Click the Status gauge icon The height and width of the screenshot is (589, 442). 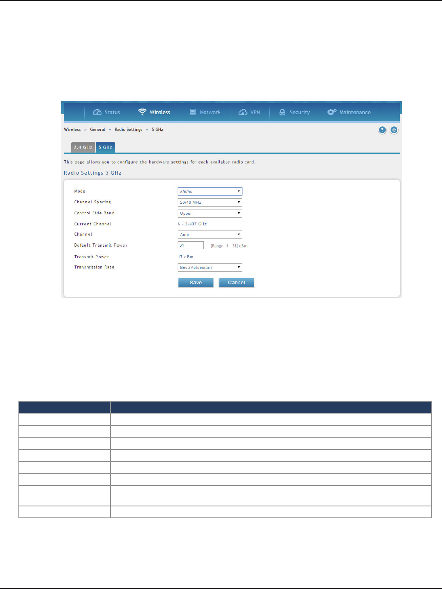97,112
